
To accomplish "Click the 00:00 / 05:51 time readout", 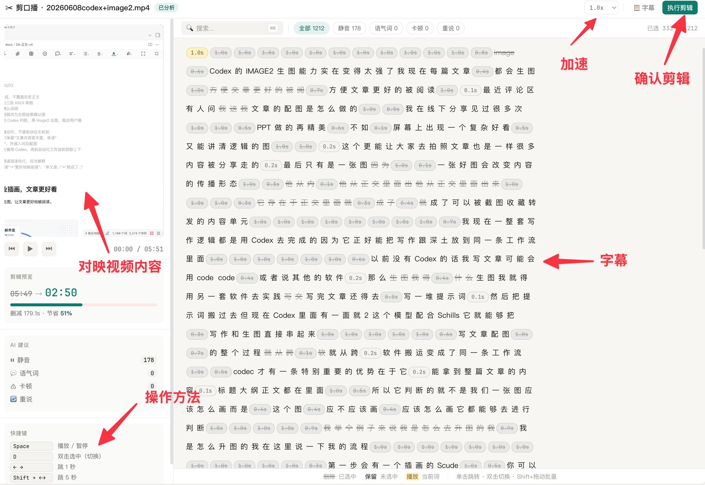I will (x=138, y=249).
